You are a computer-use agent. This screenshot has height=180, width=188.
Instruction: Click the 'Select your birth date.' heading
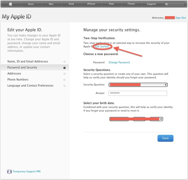click(99, 103)
